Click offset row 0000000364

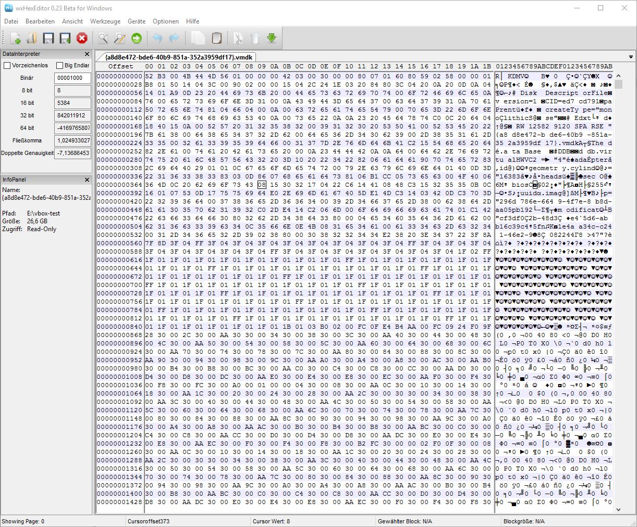click(x=119, y=185)
